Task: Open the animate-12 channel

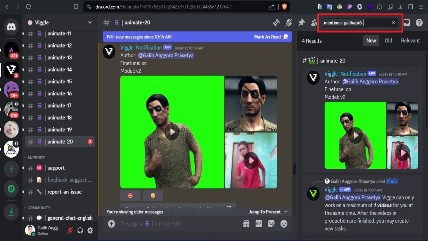Action: 60,46
